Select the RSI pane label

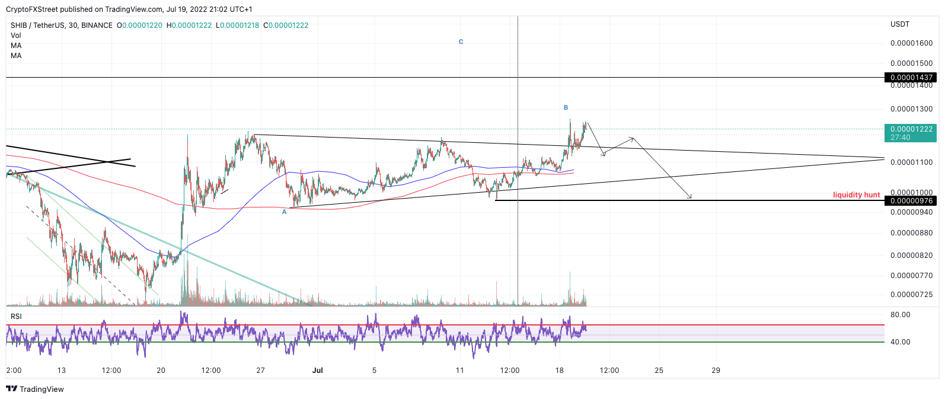(x=16, y=316)
